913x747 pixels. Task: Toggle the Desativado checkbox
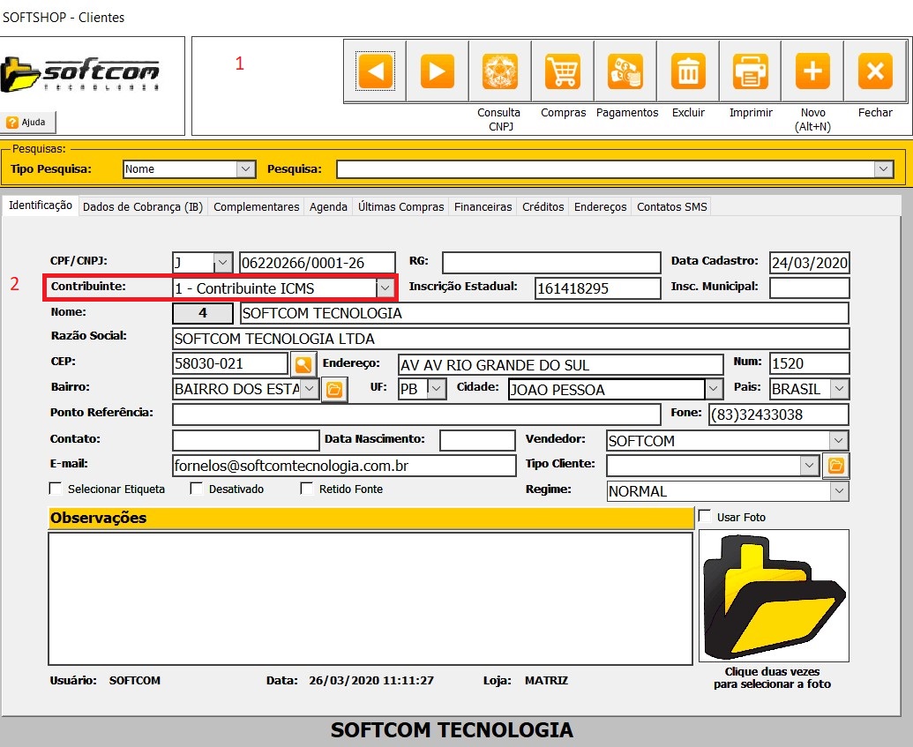(x=198, y=489)
